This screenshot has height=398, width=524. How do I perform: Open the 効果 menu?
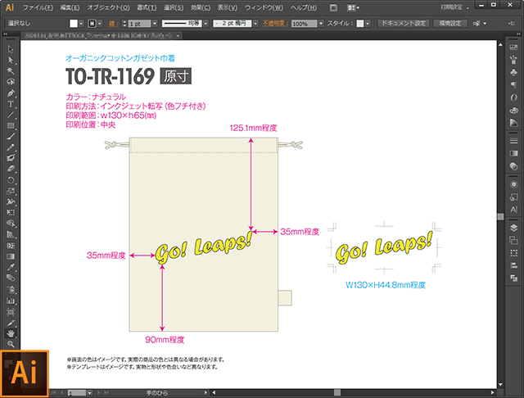200,7
